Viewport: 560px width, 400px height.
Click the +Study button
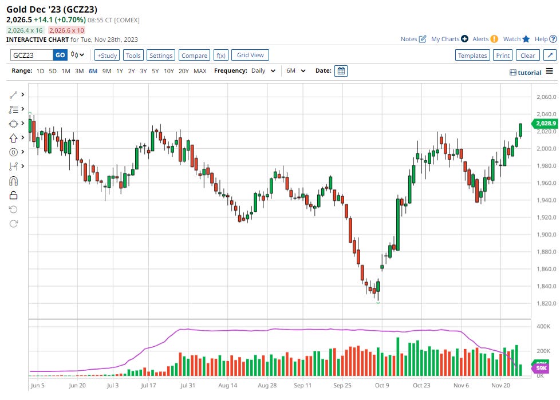(107, 56)
